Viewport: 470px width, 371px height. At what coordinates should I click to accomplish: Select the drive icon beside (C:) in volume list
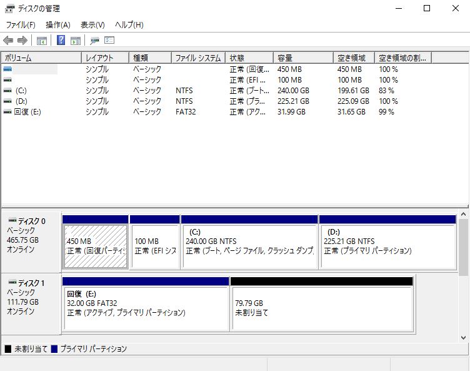(7, 90)
